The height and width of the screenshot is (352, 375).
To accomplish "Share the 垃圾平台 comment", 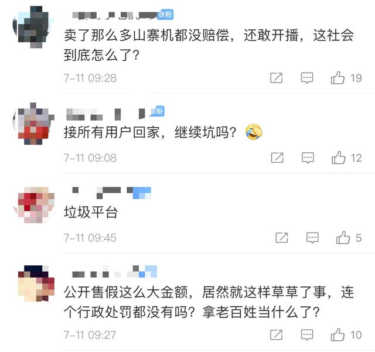I will [282, 238].
